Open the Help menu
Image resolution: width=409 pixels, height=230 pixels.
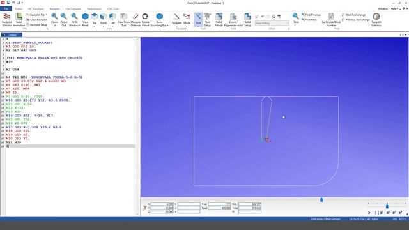pyautogui.click(x=394, y=8)
